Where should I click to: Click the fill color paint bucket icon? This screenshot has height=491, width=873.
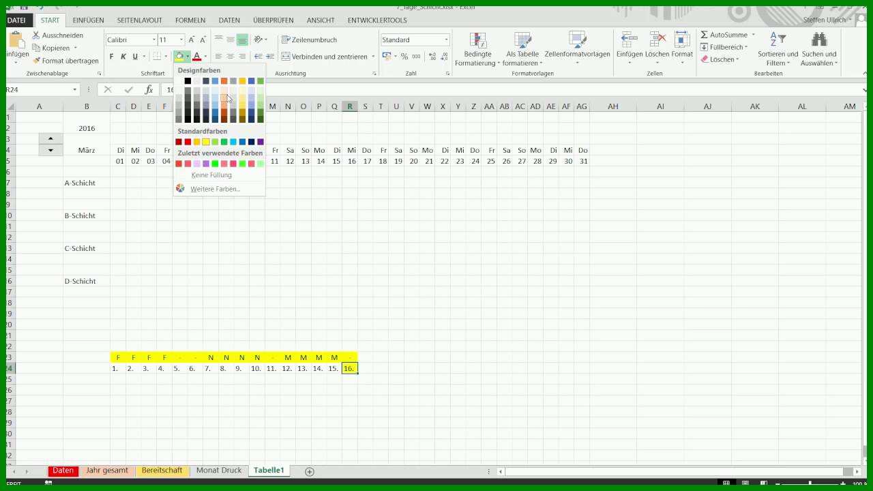179,57
